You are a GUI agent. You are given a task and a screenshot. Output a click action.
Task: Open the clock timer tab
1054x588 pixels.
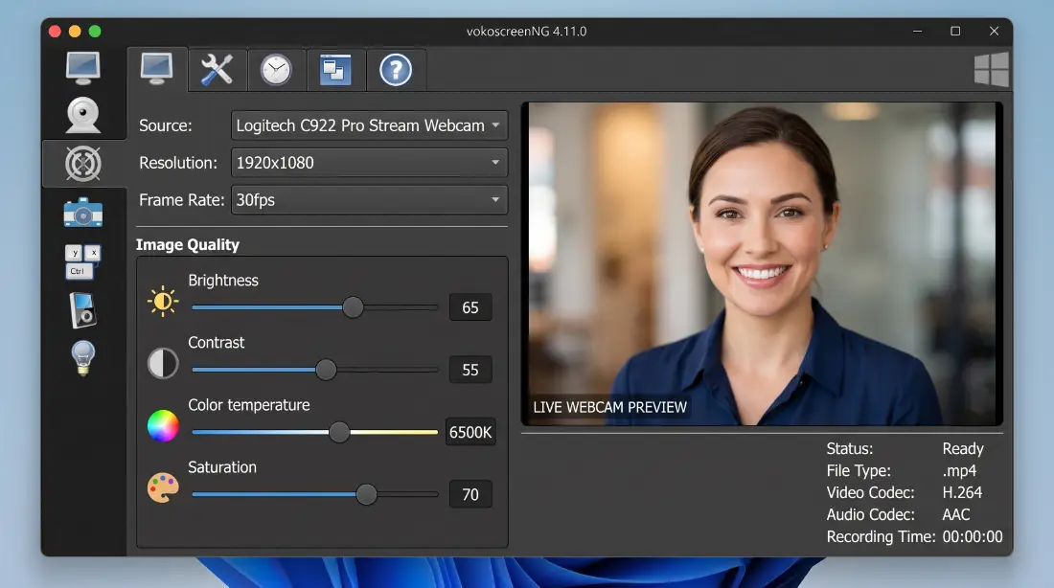click(x=276, y=69)
